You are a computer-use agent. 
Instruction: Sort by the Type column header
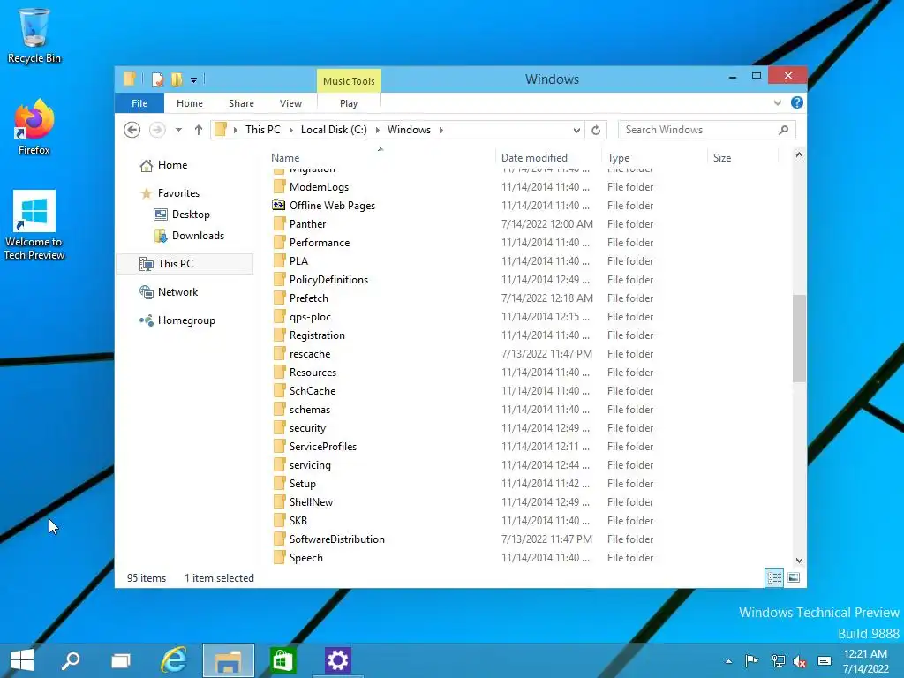(x=654, y=157)
